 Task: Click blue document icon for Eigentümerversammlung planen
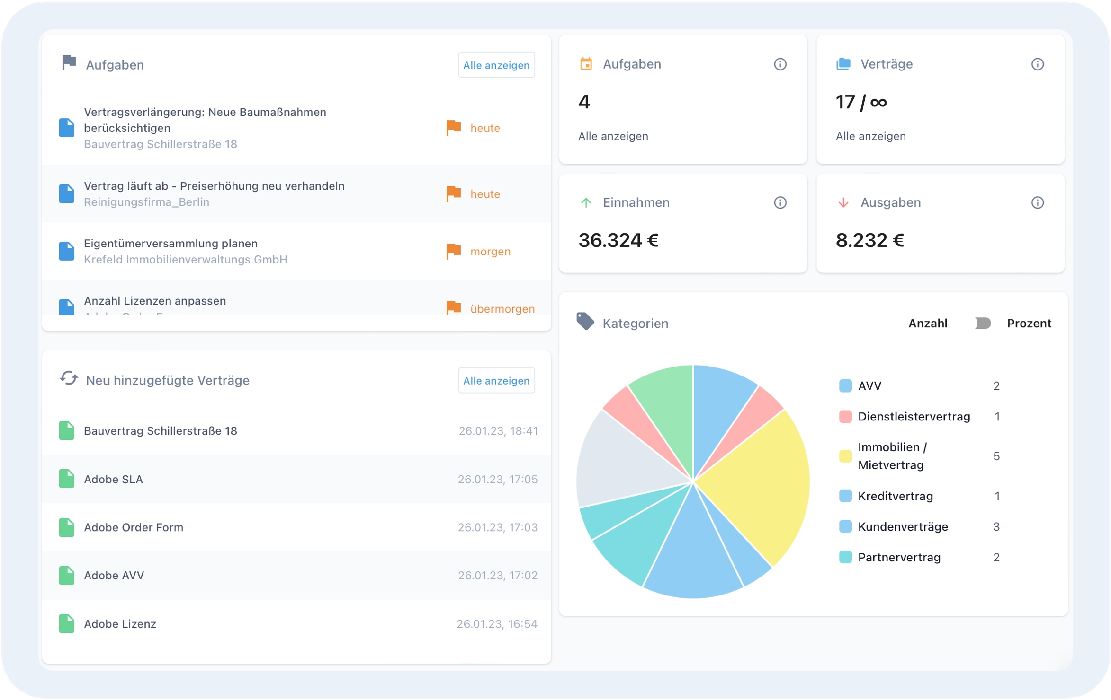(67, 251)
